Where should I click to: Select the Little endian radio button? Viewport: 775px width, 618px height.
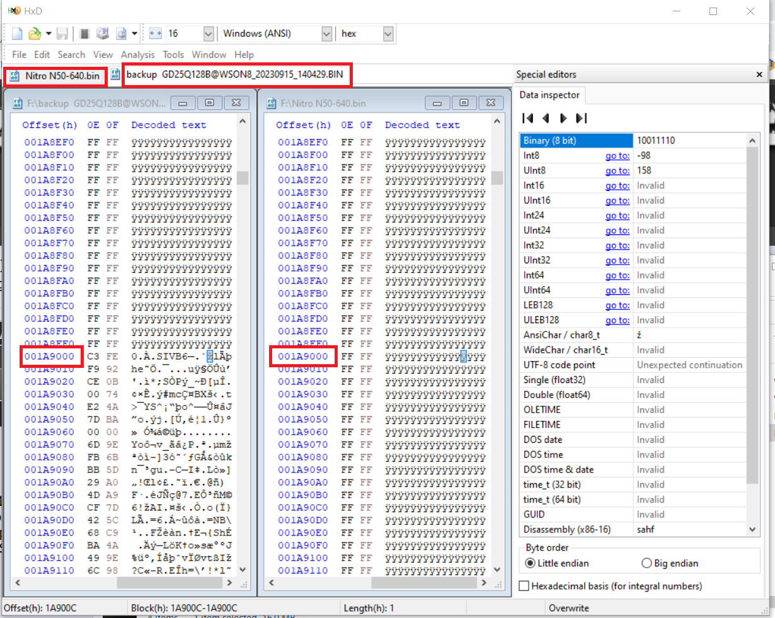pyautogui.click(x=531, y=563)
